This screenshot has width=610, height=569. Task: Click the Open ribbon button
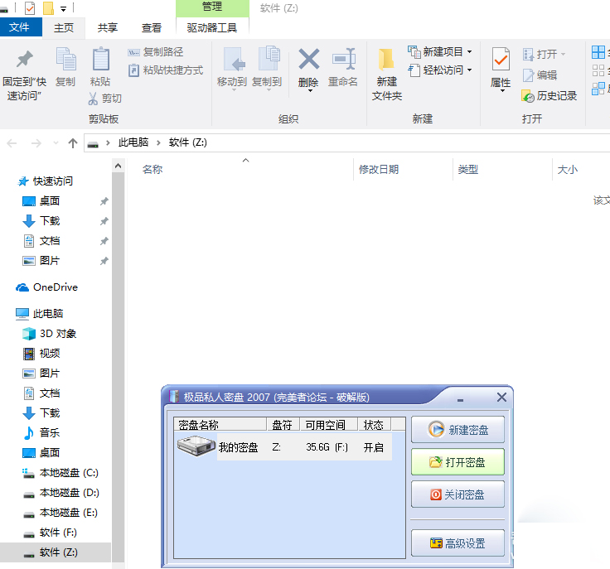click(544, 54)
